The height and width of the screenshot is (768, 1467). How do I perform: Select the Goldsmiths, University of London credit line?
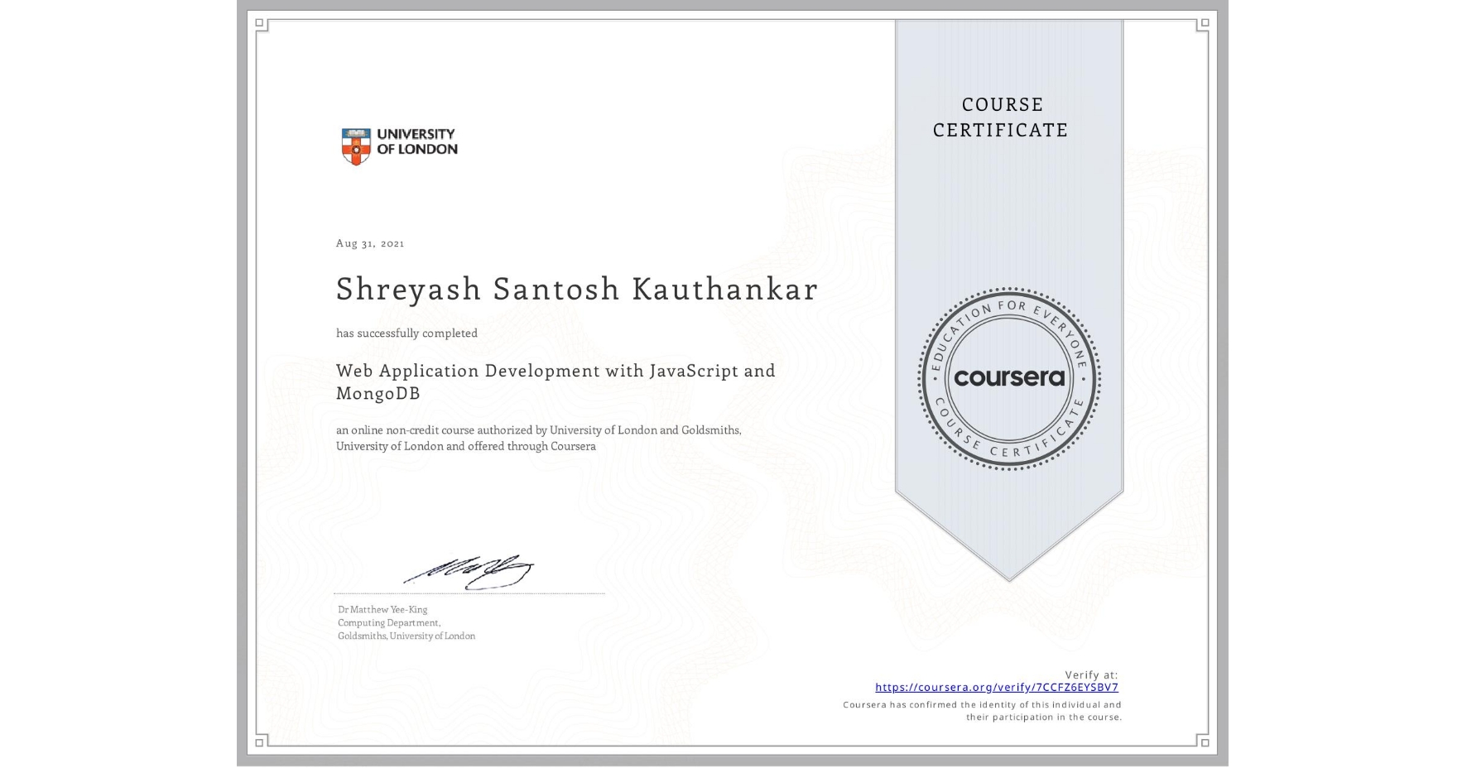tap(405, 636)
